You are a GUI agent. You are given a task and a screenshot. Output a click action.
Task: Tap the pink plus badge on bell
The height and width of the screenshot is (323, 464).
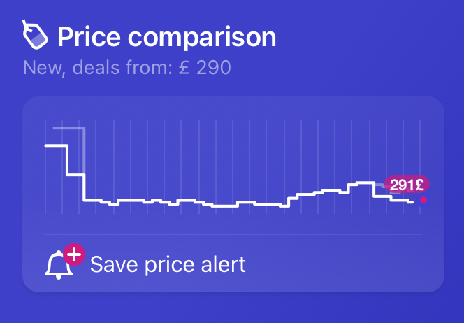73,254
